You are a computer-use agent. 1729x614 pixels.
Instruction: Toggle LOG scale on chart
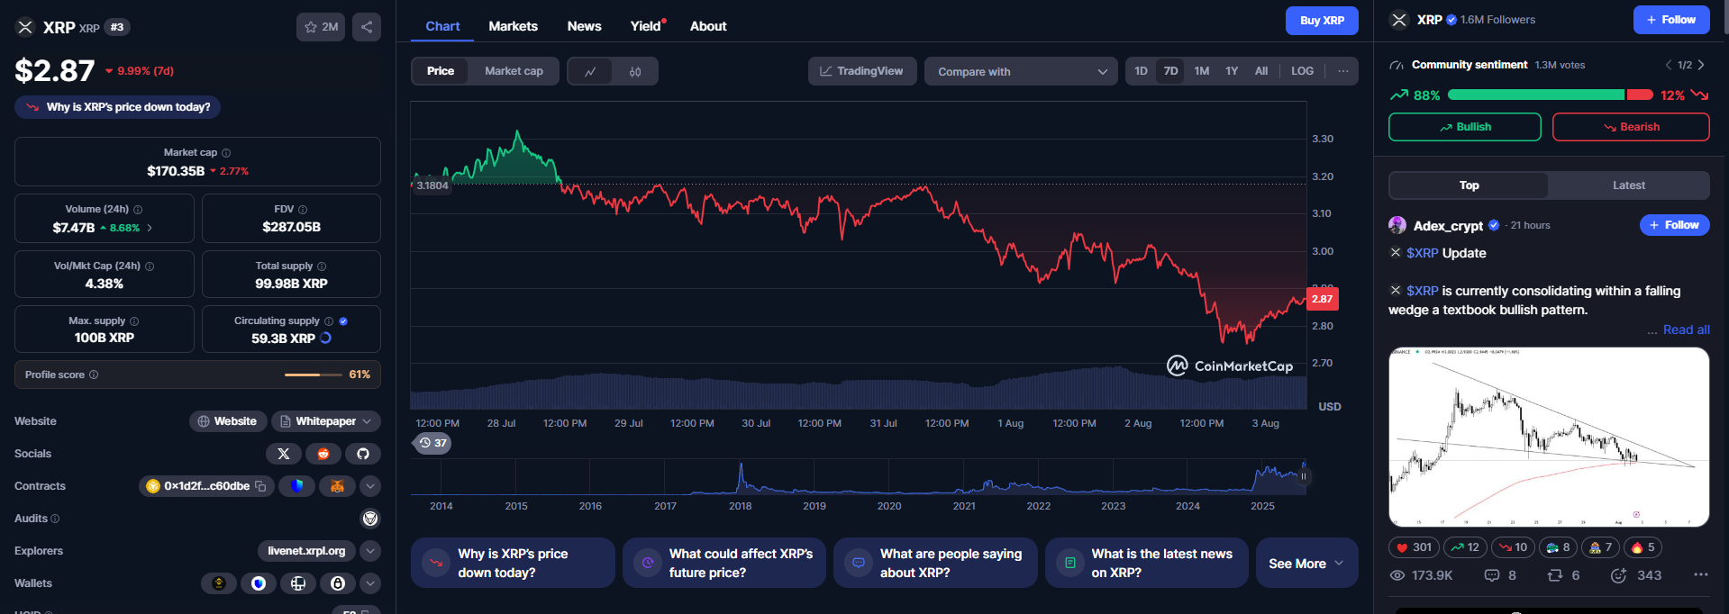click(x=1302, y=71)
